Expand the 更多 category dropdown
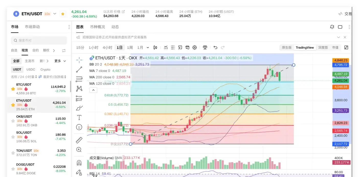The width and height of the screenshot is (359, 177). point(60,61)
